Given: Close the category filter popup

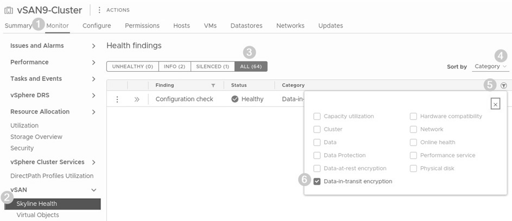Looking at the screenshot, I should pos(495,104).
